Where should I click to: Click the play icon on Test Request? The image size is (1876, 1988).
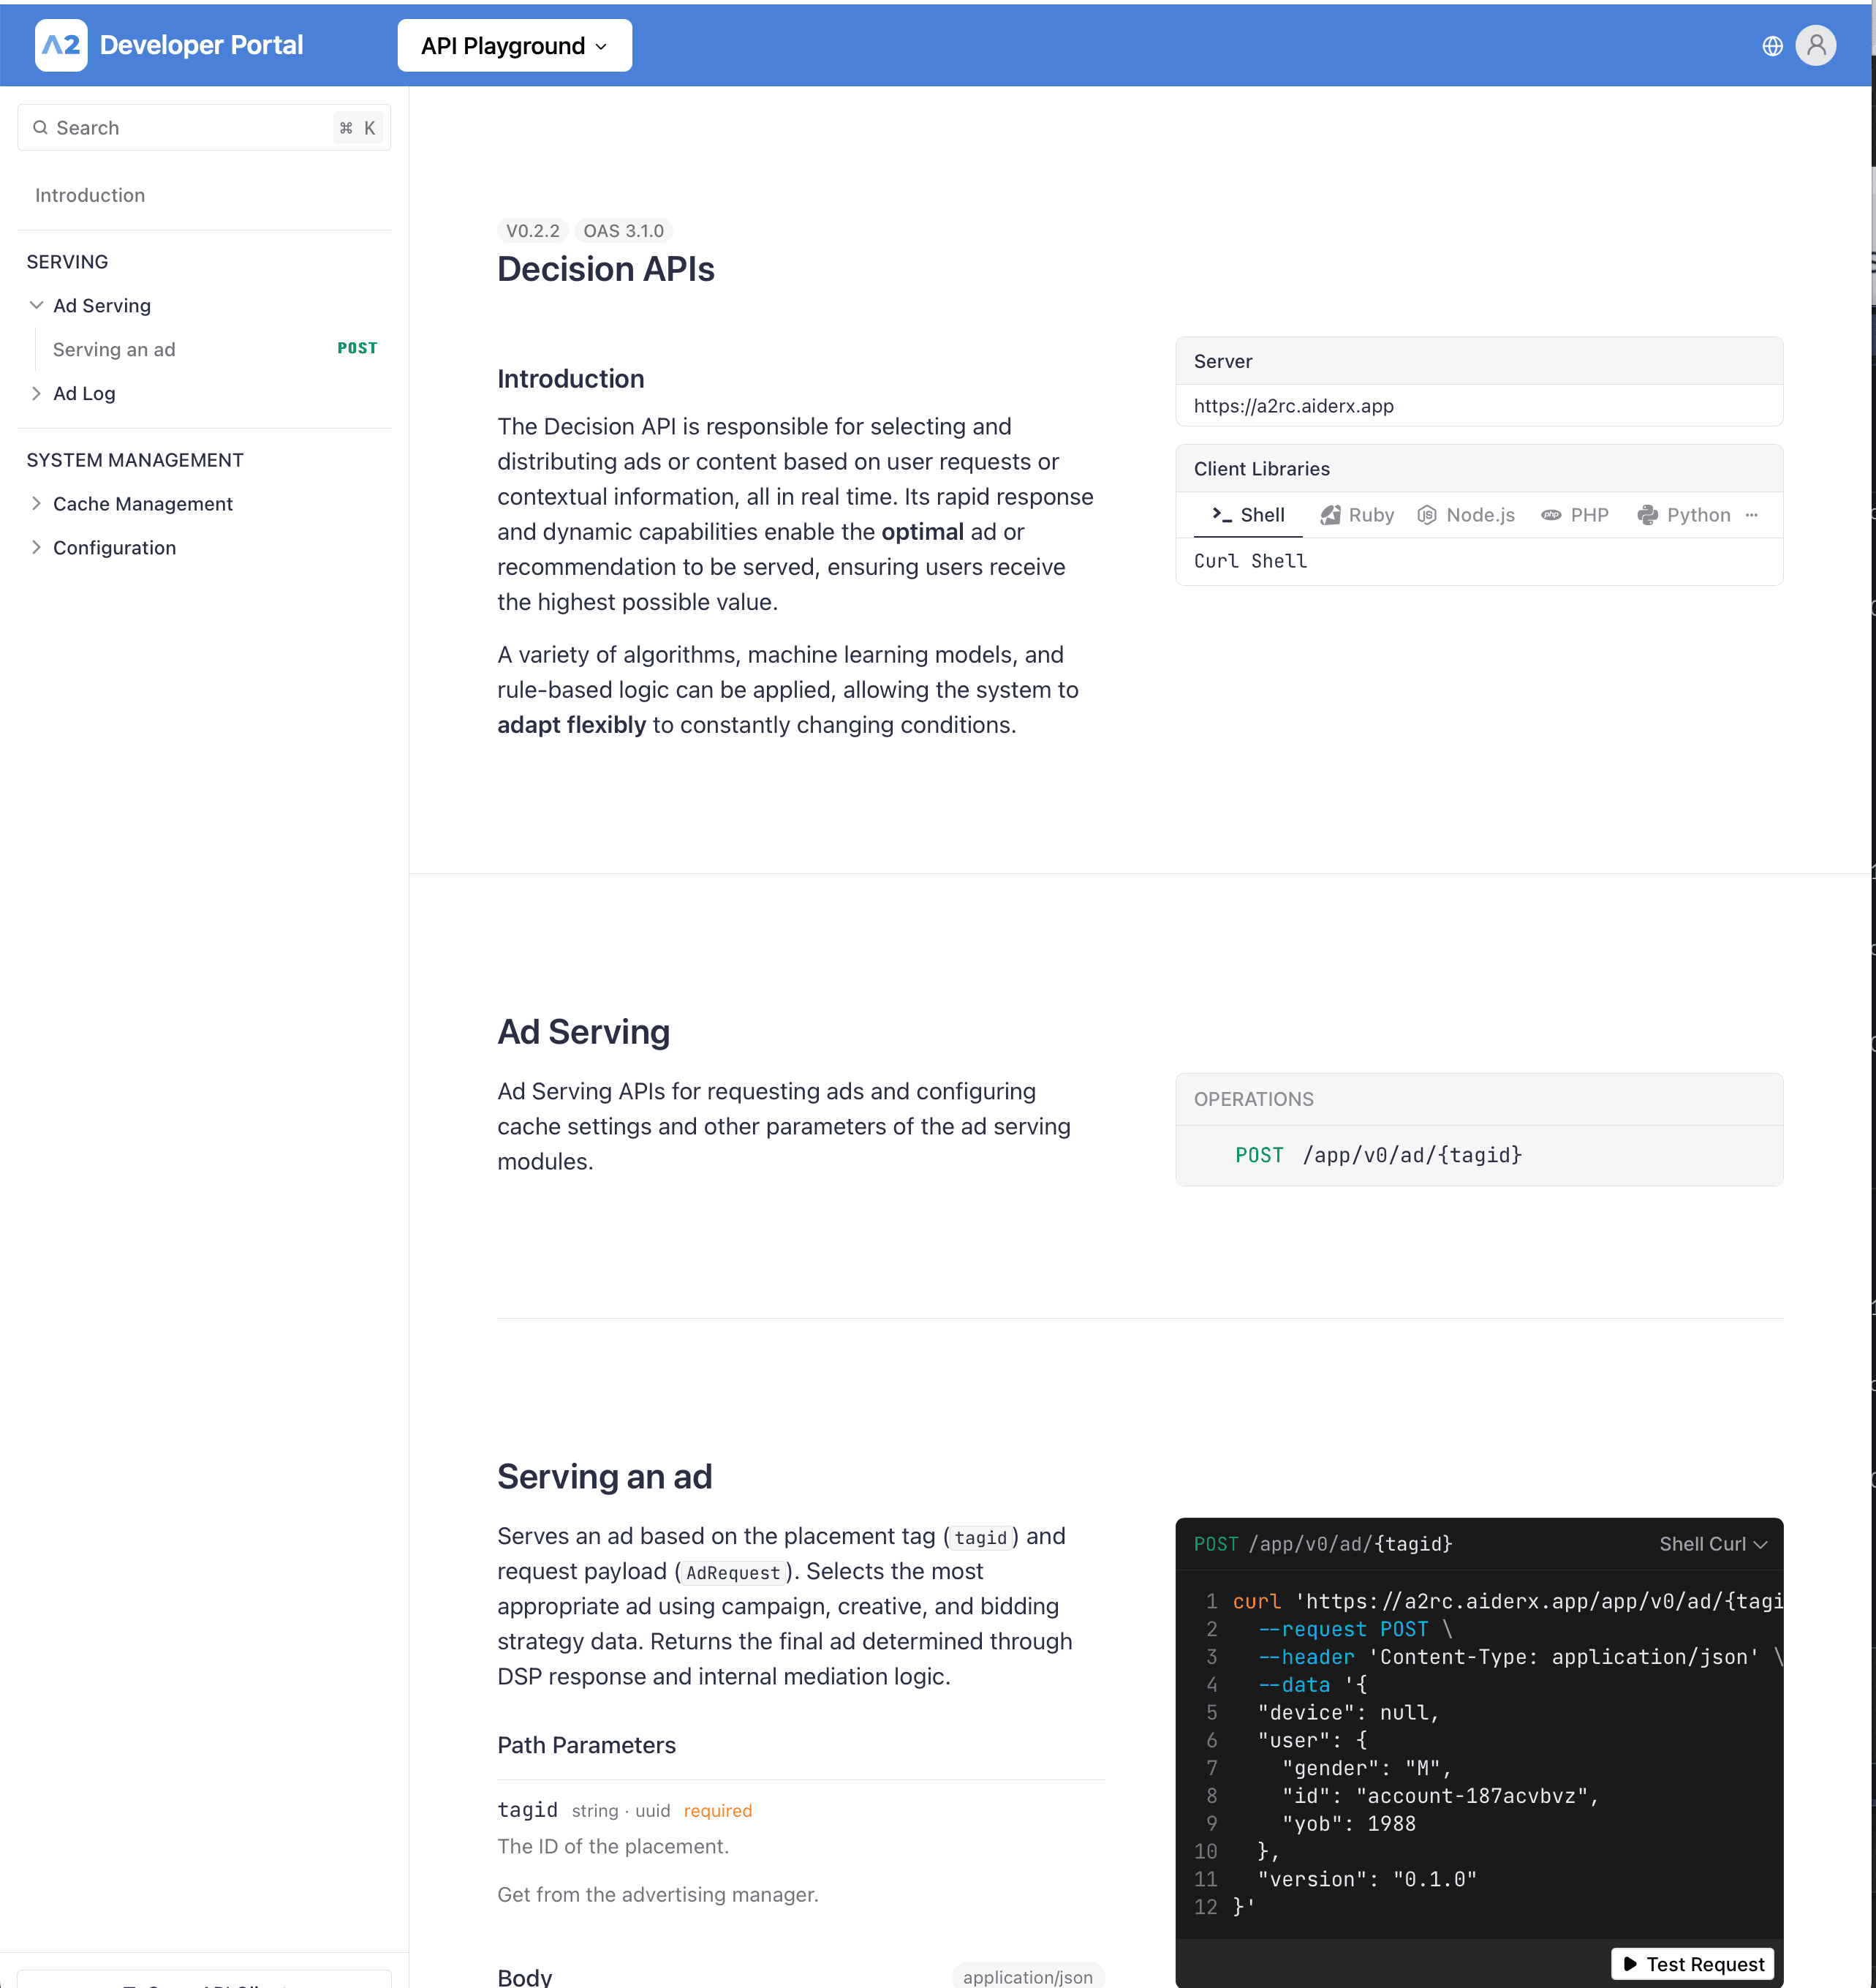[1630, 1964]
